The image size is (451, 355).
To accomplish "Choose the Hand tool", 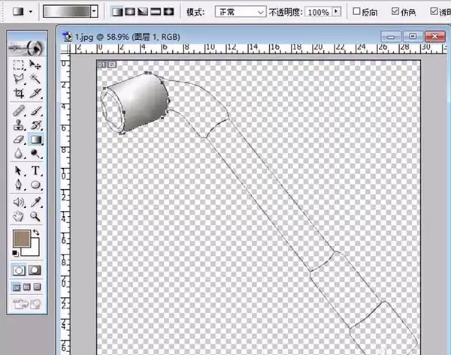I will point(19,216).
